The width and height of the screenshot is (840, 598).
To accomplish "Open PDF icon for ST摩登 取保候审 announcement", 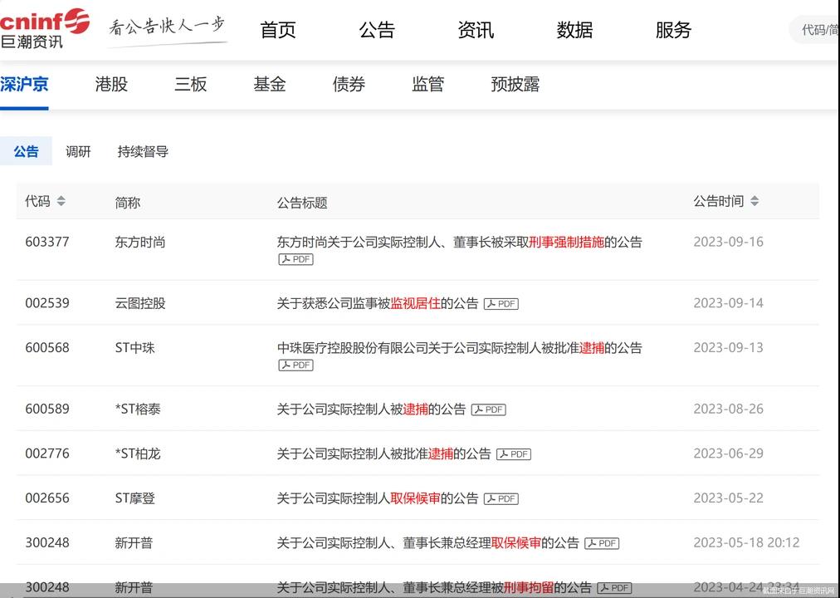I will coord(501,498).
